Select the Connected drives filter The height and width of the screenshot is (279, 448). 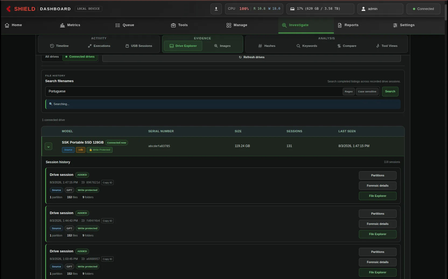(x=80, y=57)
